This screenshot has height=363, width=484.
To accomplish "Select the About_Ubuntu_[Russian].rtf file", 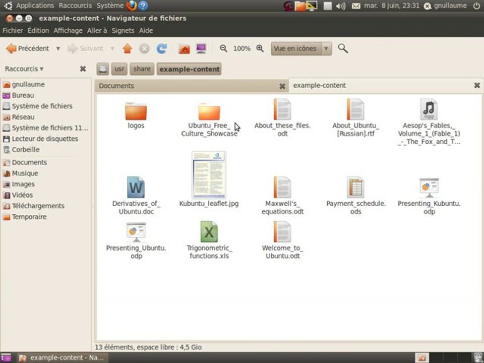I will (355, 109).
